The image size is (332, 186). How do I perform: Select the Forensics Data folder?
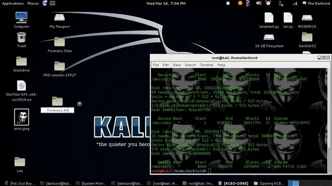coord(60,42)
